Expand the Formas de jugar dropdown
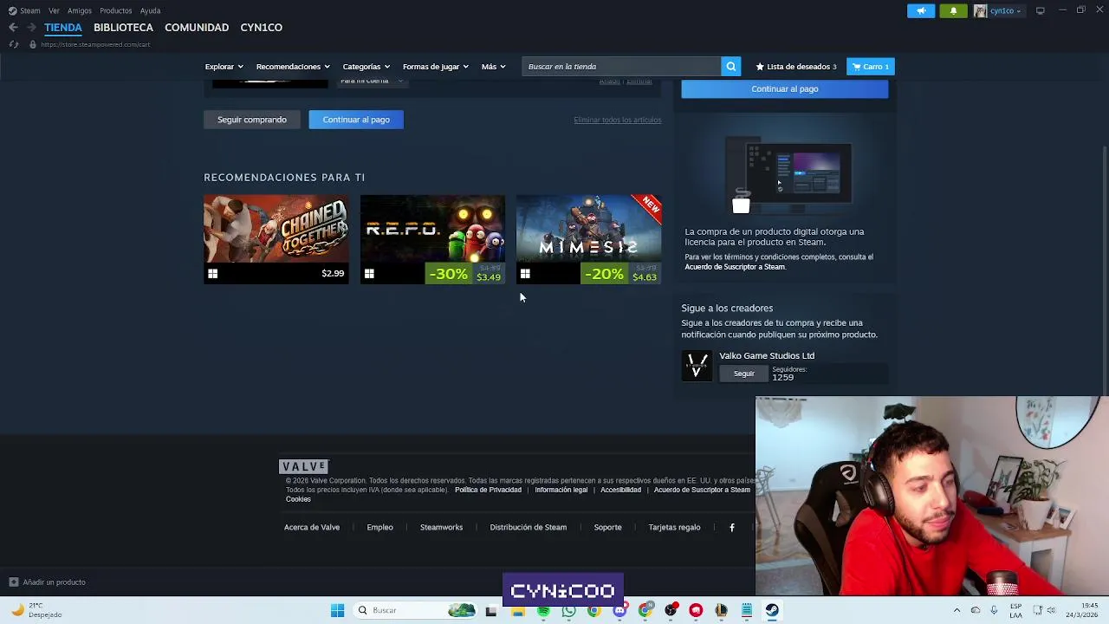 435,67
